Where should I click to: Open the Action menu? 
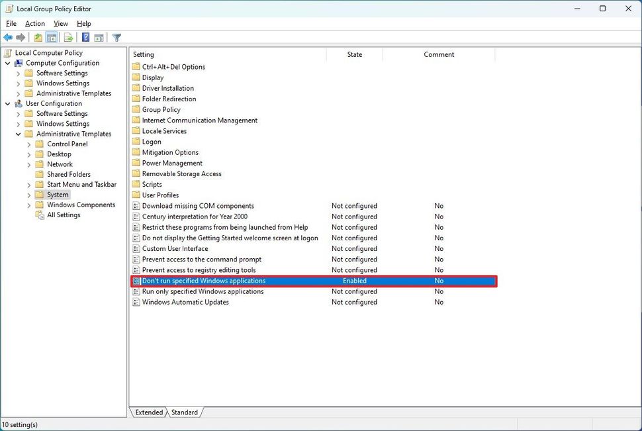coord(34,23)
